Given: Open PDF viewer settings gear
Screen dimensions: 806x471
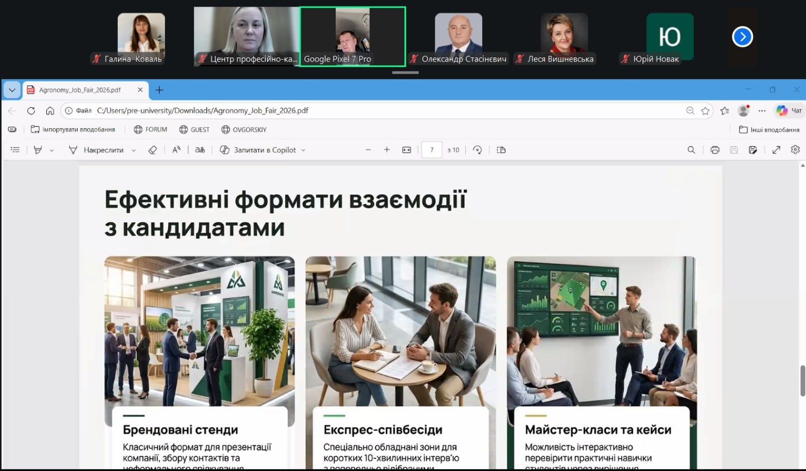Looking at the screenshot, I should click(795, 150).
